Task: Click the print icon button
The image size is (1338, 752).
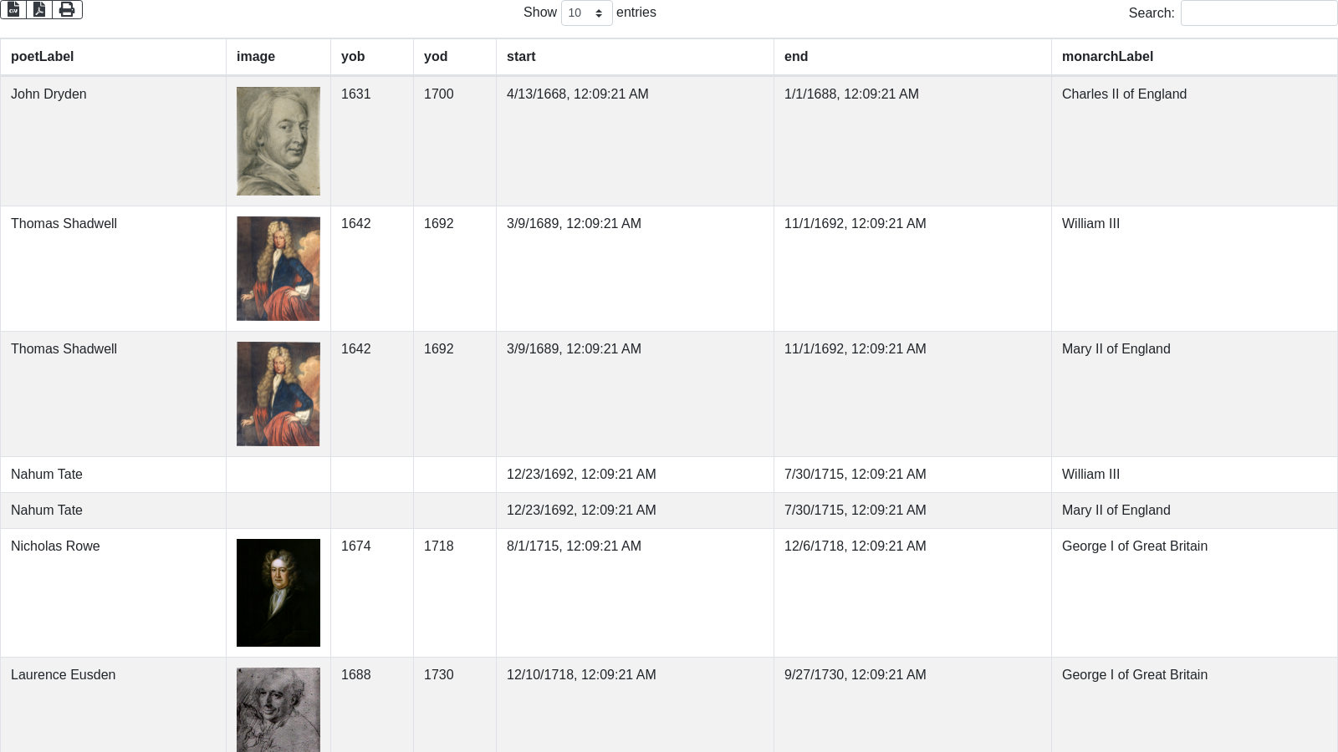Action: tap(67, 9)
